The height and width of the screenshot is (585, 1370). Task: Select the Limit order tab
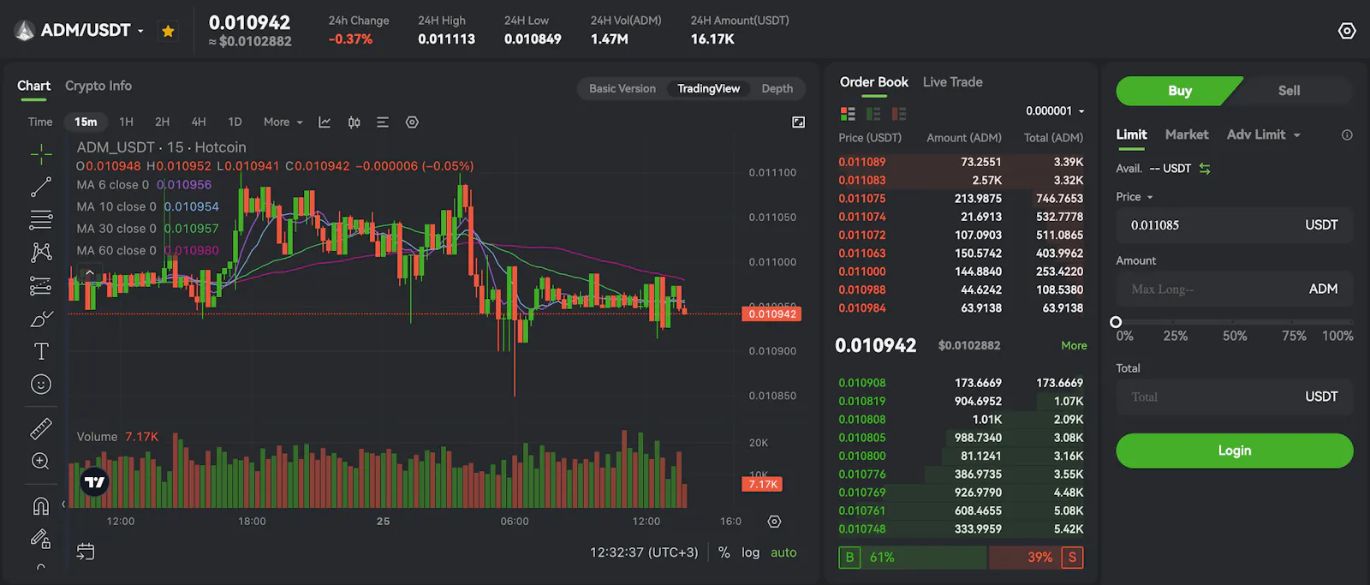coord(1131,134)
